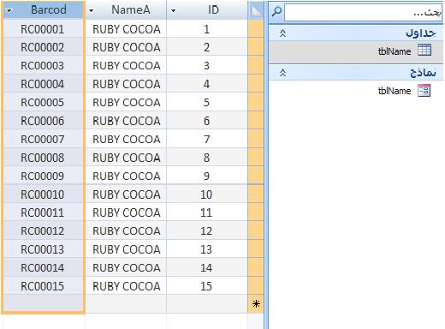Open NameA column filter dropdown arrow
The width and height of the screenshot is (445, 329).
(91, 11)
